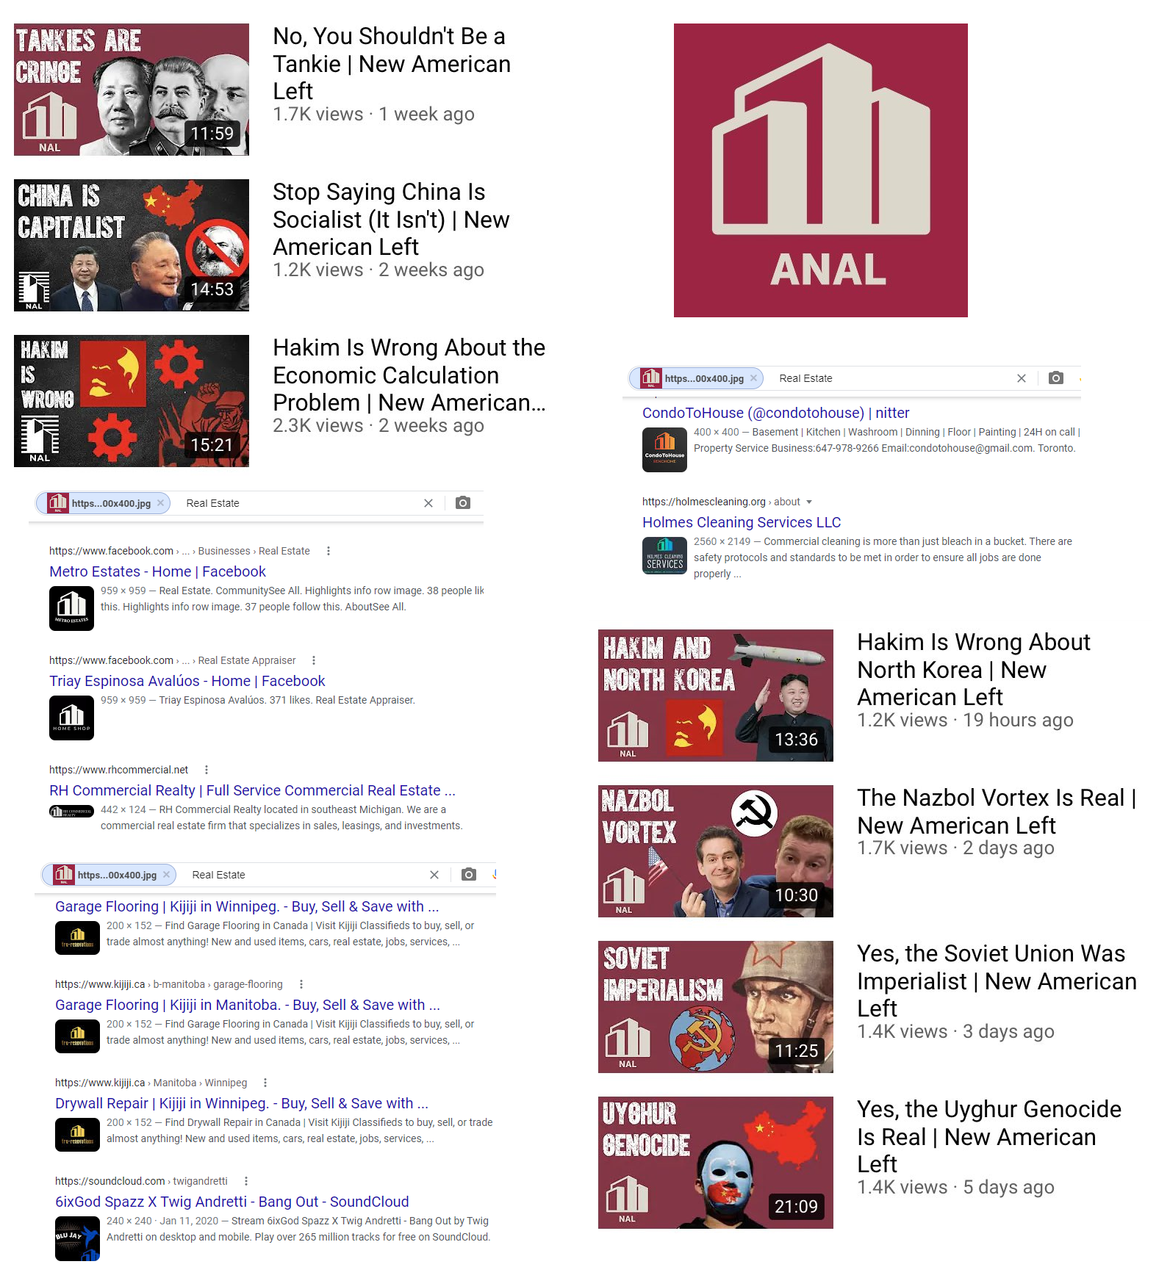Remove image chip in top-right search bar
Viewport: 1170px width, 1278px height.
coord(753,378)
